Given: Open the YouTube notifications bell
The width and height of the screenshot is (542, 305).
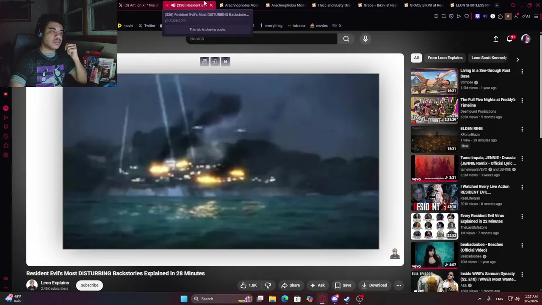Looking at the screenshot, I should click(x=510, y=39).
